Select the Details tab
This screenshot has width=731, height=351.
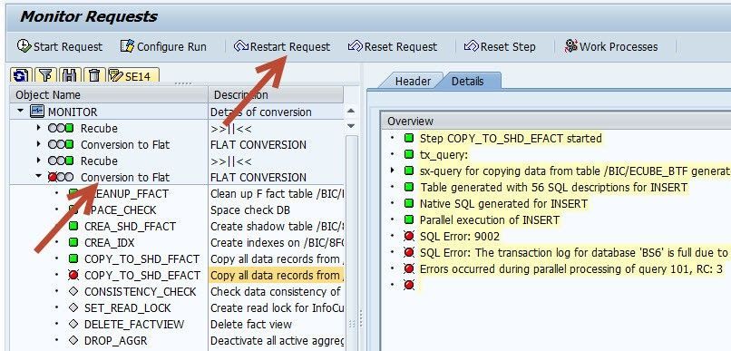468,81
